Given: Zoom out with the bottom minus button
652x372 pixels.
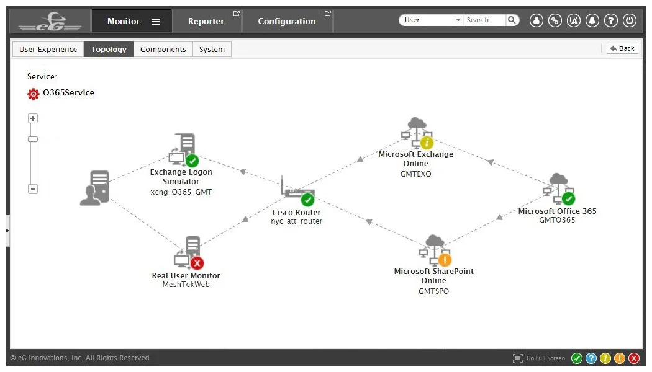Looking at the screenshot, I should pos(33,189).
